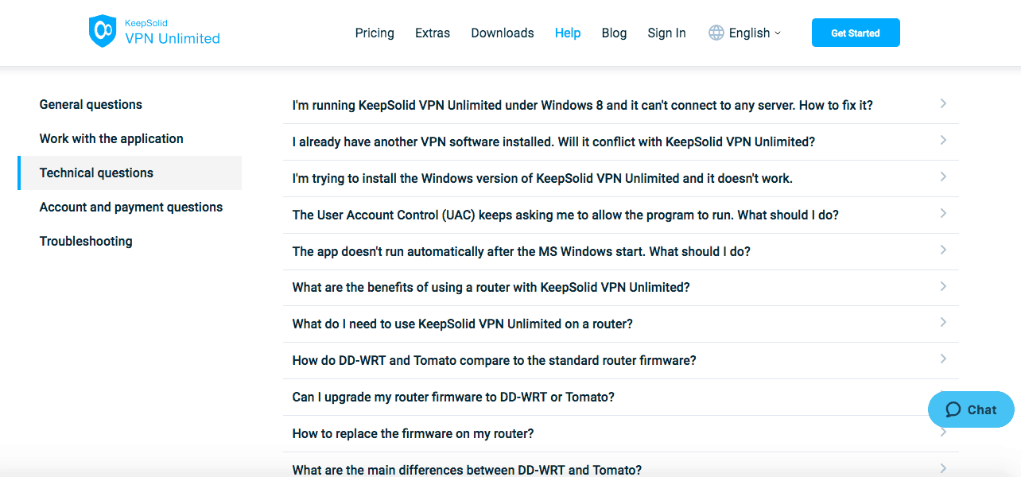1021x477 pixels.
Task: Click the Get Started button
Action: tap(856, 33)
